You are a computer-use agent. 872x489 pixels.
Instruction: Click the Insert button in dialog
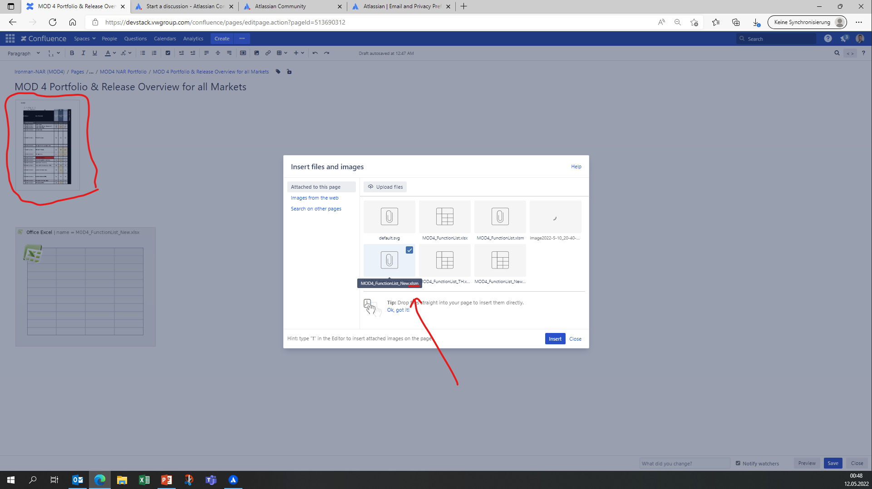[555, 339]
